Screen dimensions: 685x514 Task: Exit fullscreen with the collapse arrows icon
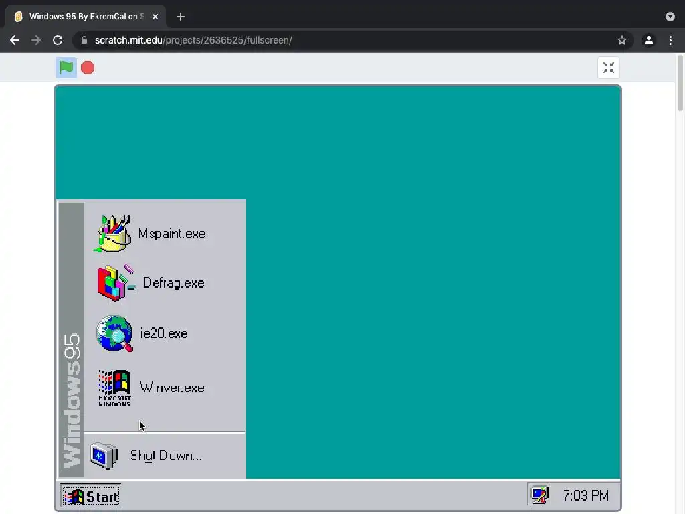coord(609,68)
